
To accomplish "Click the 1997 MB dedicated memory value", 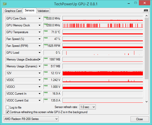I will (x=52, y=59).
